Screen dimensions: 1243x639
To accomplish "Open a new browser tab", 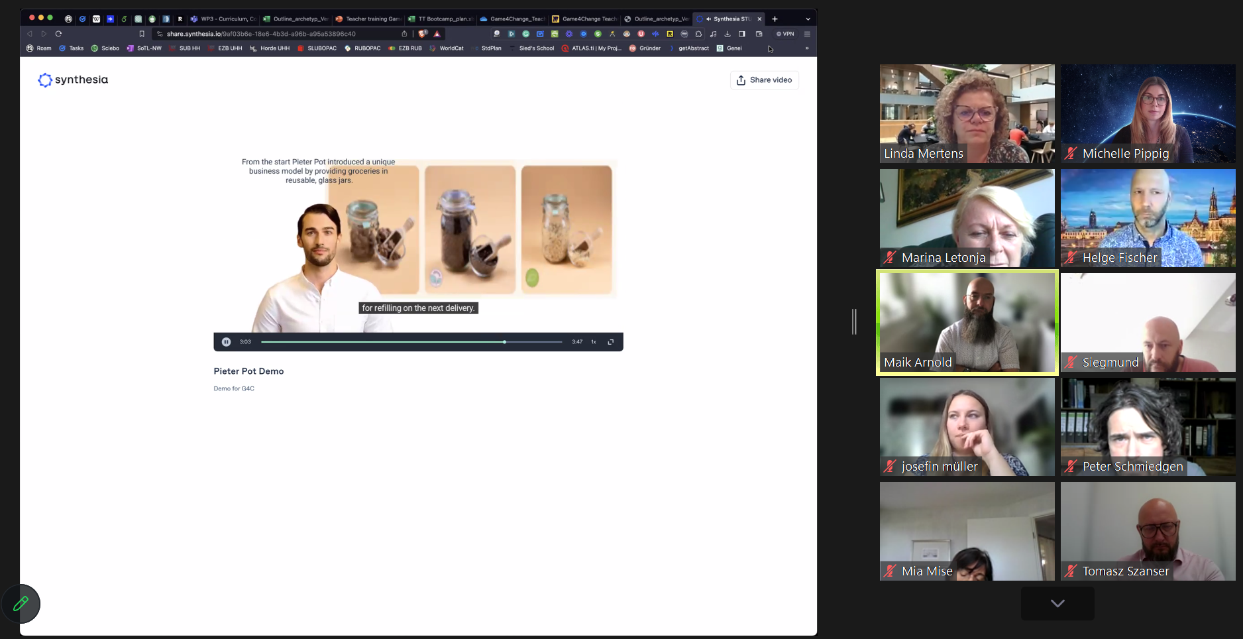I will point(775,19).
